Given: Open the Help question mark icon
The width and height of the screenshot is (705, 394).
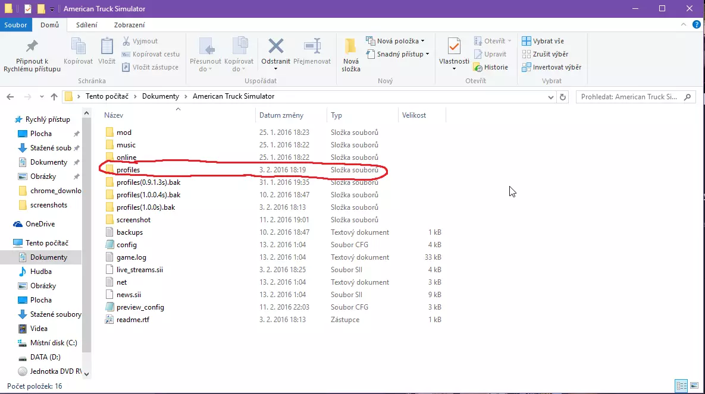Looking at the screenshot, I should point(697,25).
